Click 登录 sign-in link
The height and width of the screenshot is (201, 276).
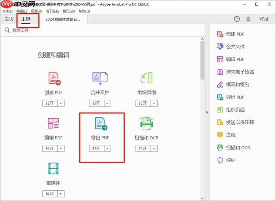tap(263, 19)
